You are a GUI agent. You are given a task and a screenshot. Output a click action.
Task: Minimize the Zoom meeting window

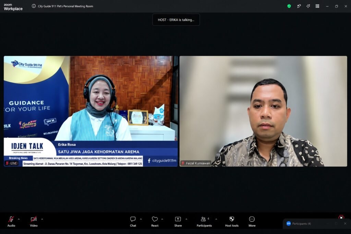[x=327, y=6]
